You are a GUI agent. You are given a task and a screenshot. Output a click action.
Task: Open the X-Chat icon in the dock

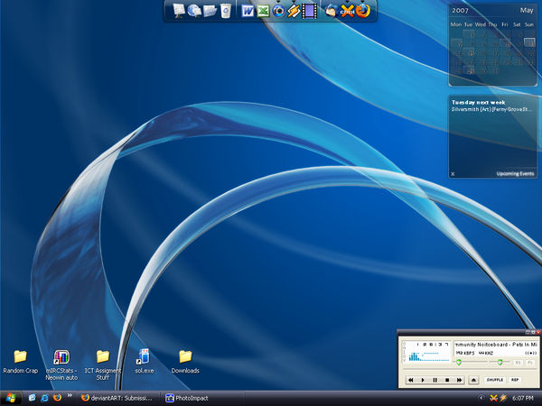click(x=347, y=11)
